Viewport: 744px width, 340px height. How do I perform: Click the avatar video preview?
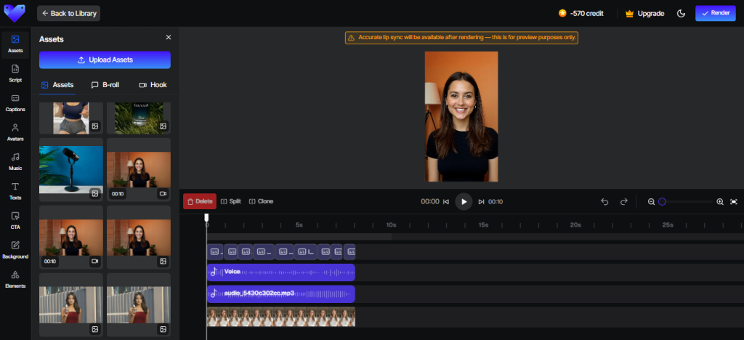(461, 116)
